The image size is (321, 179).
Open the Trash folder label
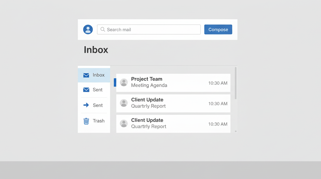click(x=98, y=121)
